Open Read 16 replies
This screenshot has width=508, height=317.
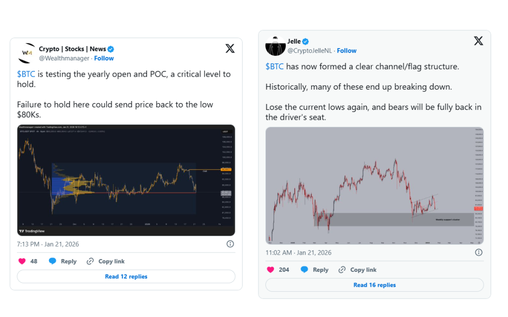(375, 285)
